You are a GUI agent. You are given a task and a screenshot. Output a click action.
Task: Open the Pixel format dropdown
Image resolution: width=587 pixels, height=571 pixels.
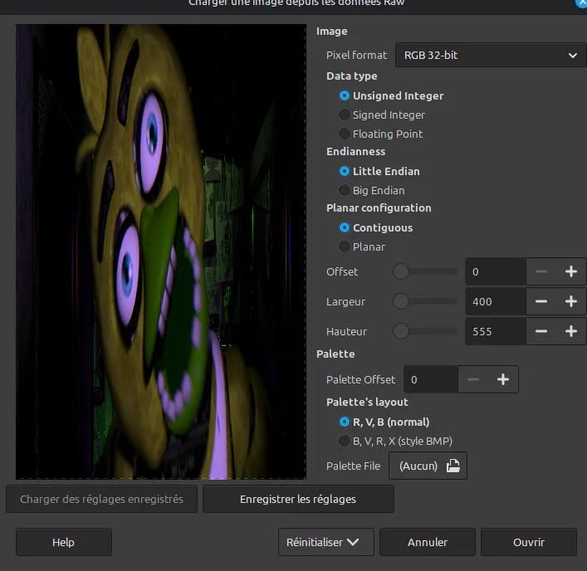491,55
